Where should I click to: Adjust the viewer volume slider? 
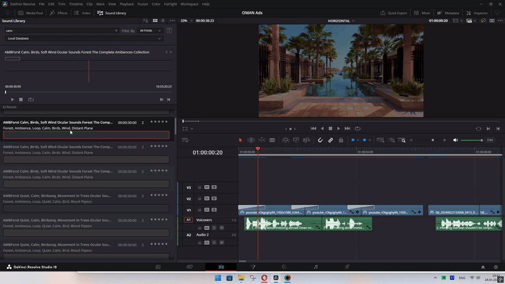click(472, 140)
